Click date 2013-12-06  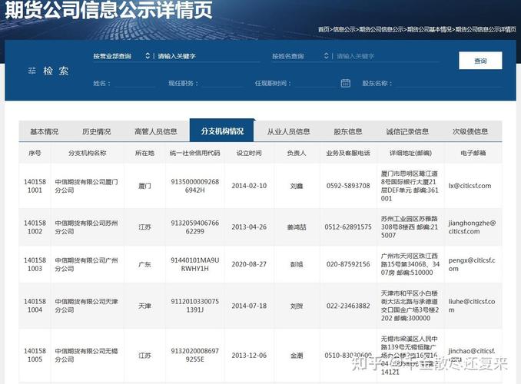click(249, 355)
